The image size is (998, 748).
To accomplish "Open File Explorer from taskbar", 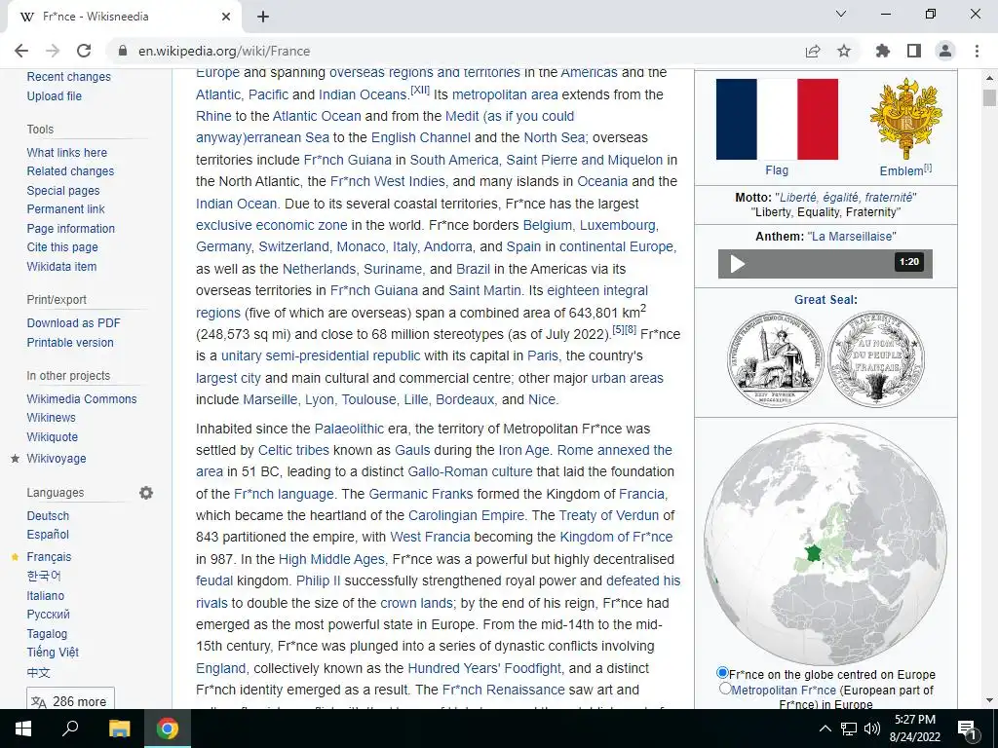I will (x=119, y=729).
